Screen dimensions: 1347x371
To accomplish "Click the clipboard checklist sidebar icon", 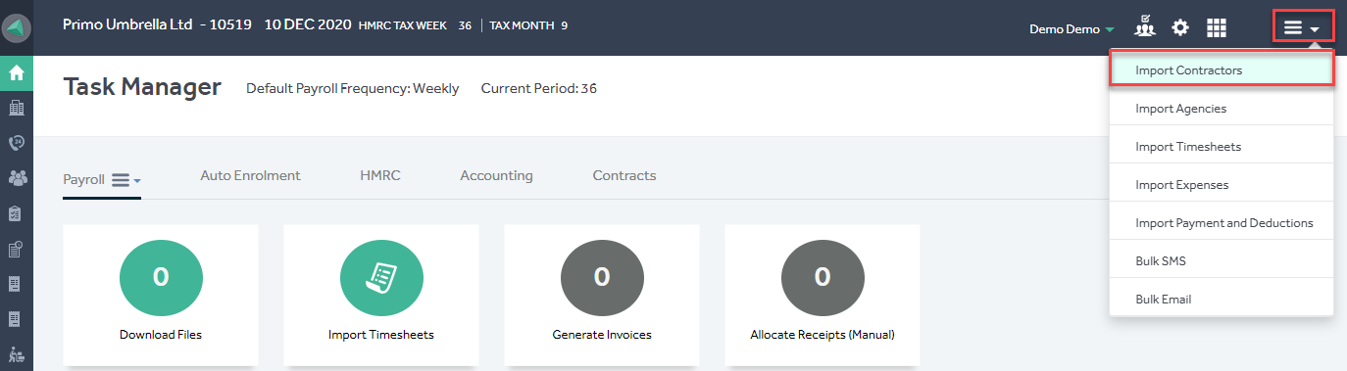I will 17,213.
